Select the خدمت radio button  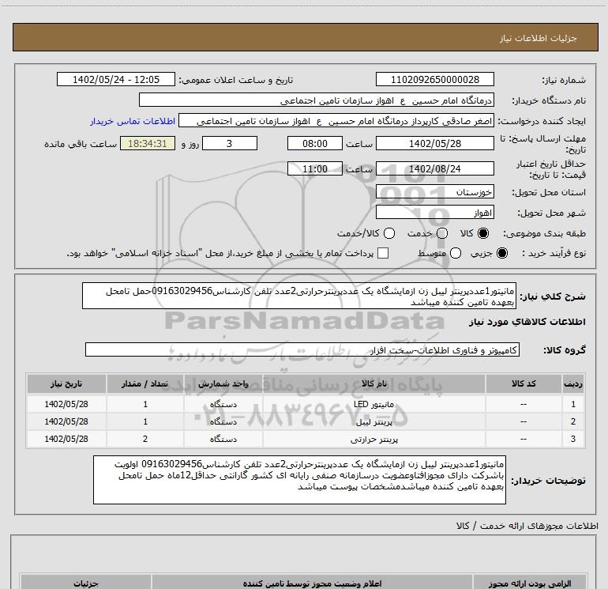pos(442,233)
